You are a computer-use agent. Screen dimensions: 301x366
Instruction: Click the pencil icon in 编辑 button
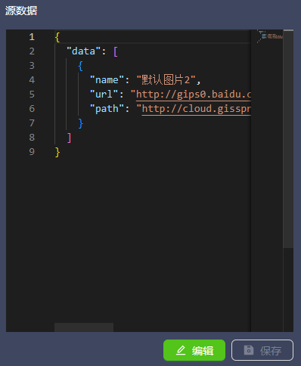tap(181, 350)
